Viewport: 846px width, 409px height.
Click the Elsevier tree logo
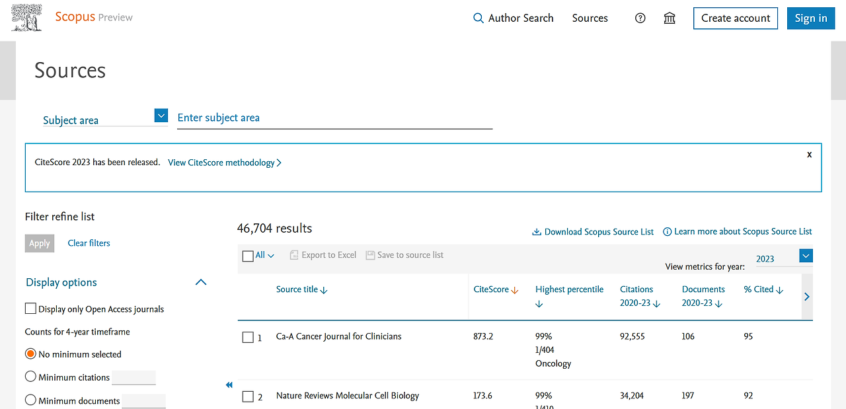click(26, 18)
